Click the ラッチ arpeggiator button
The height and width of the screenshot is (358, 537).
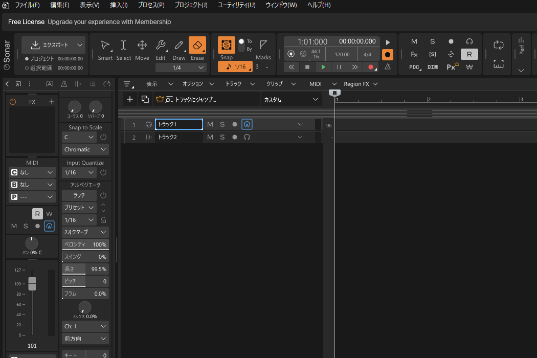pos(79,195)
